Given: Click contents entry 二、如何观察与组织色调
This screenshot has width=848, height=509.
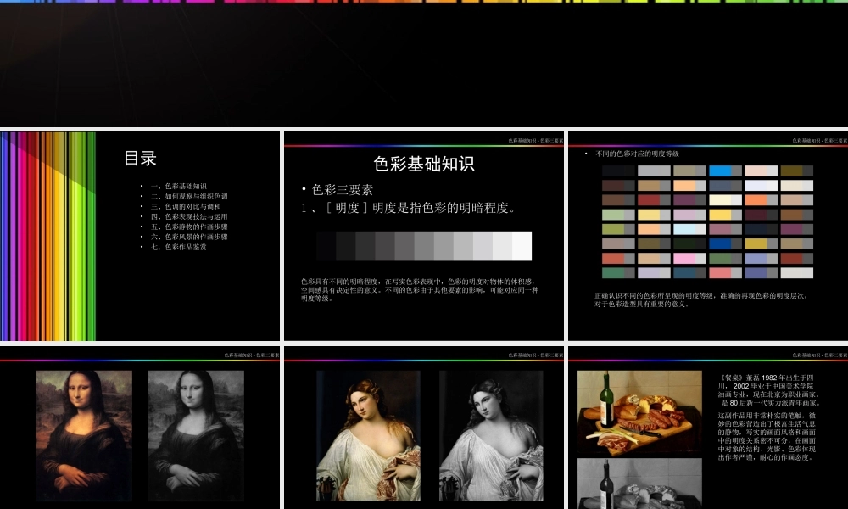Looking at the screenshot, I should pos(189,196).
